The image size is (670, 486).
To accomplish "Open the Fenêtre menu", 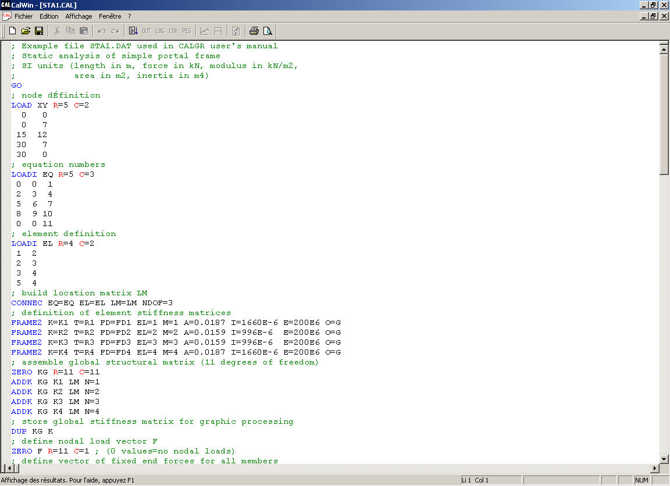I will [110, 16].
